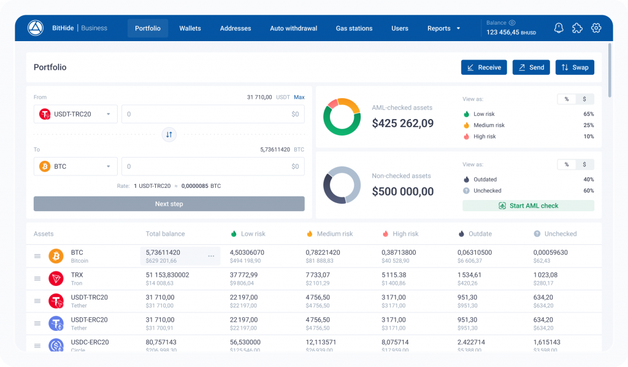Click the drag handle for TRX row
628x367 pixels.
coord(37,279)
